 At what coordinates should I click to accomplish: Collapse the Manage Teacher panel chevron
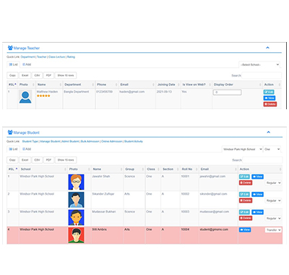point(267,48)
